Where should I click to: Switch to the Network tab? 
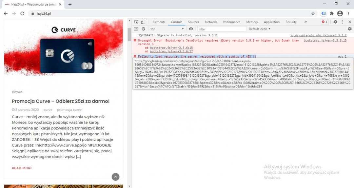click(211, 22)
